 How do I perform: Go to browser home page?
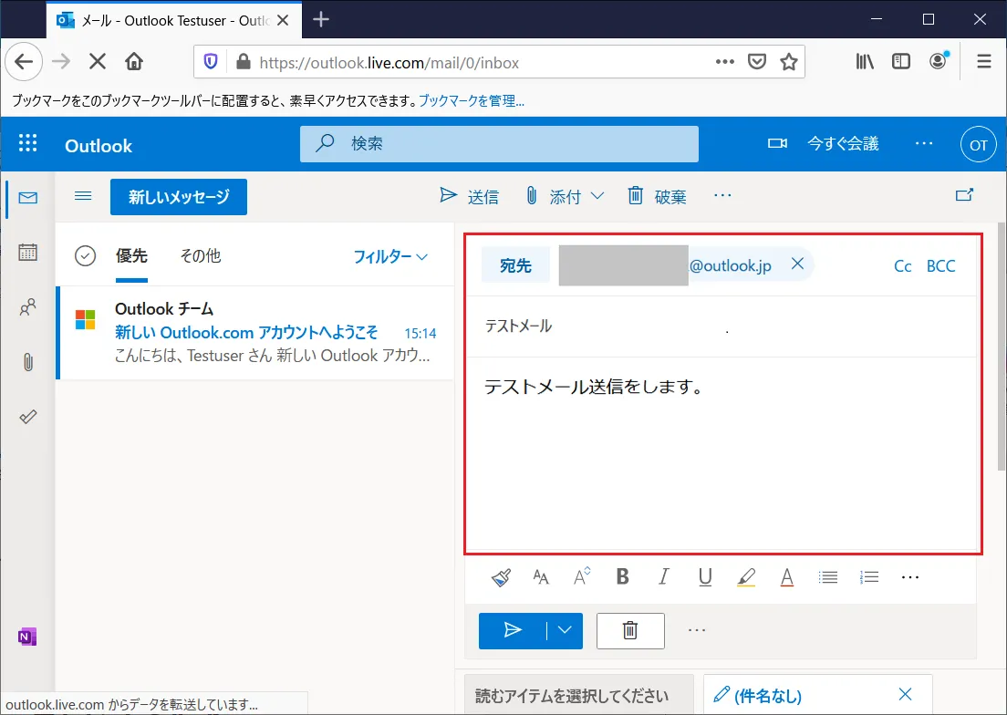(133, 62)
